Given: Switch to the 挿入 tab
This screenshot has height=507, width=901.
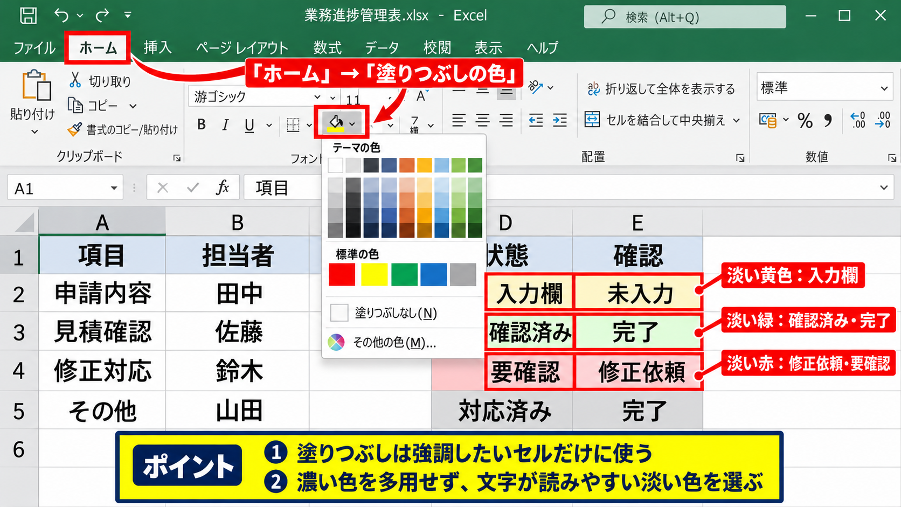Looking at the screenshot, I should (157, 47).
